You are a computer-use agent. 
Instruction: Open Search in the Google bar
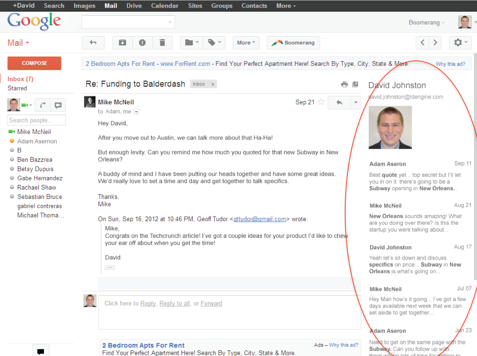click(x=54, y=6)
